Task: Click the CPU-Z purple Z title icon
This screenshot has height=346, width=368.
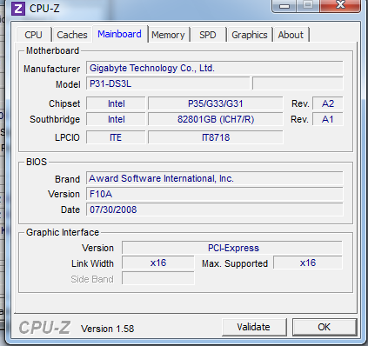Action: pos(18,9)
